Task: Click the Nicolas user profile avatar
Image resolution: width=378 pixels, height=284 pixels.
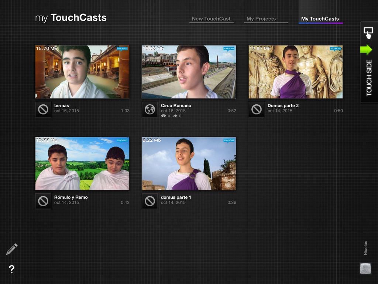Action: coord(365,268)
